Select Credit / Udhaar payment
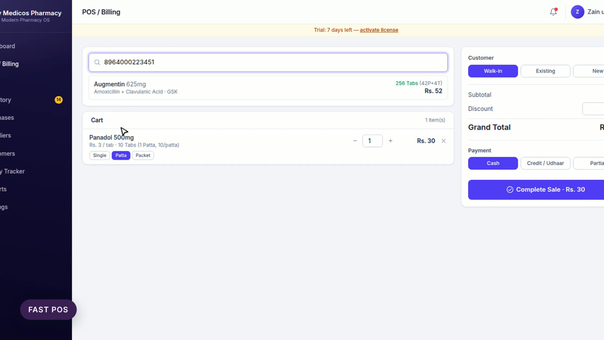This screenshot has width=604, height=340. [x=545, y=163]
